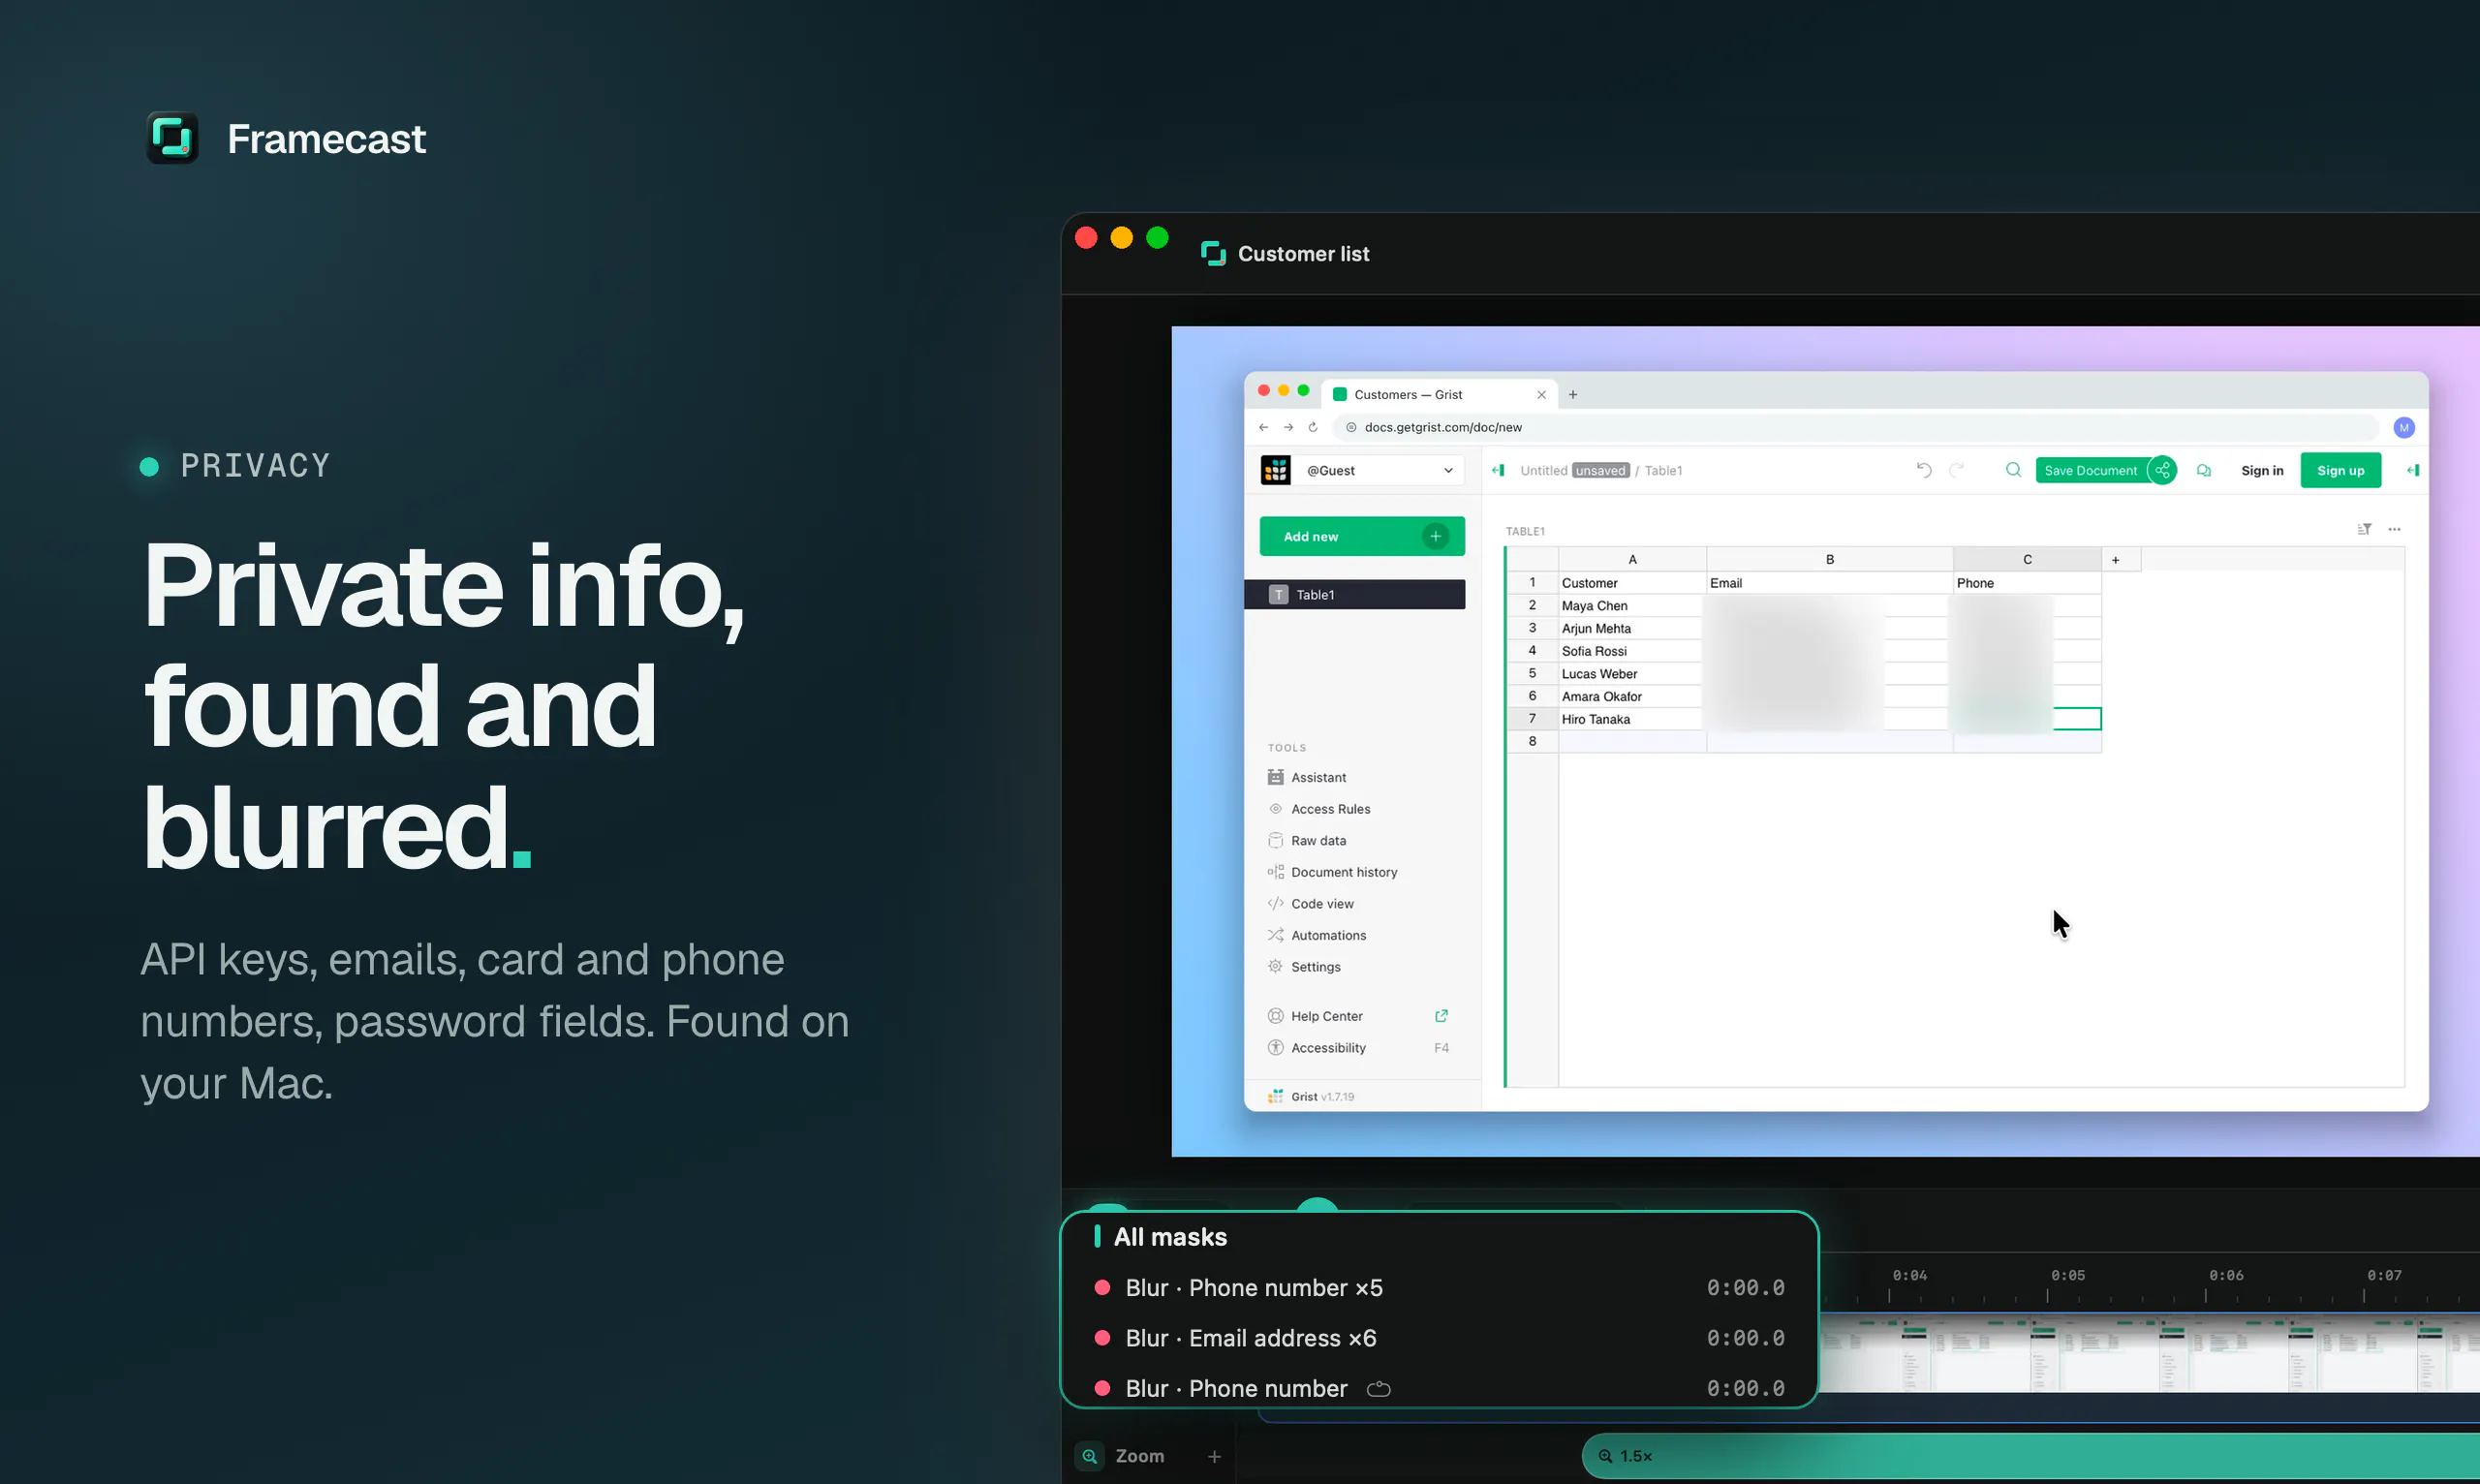Viewport: 2480px width, 1484px height.
Task: Click the browser forward arrow
Action: [x=1289, y=427]
